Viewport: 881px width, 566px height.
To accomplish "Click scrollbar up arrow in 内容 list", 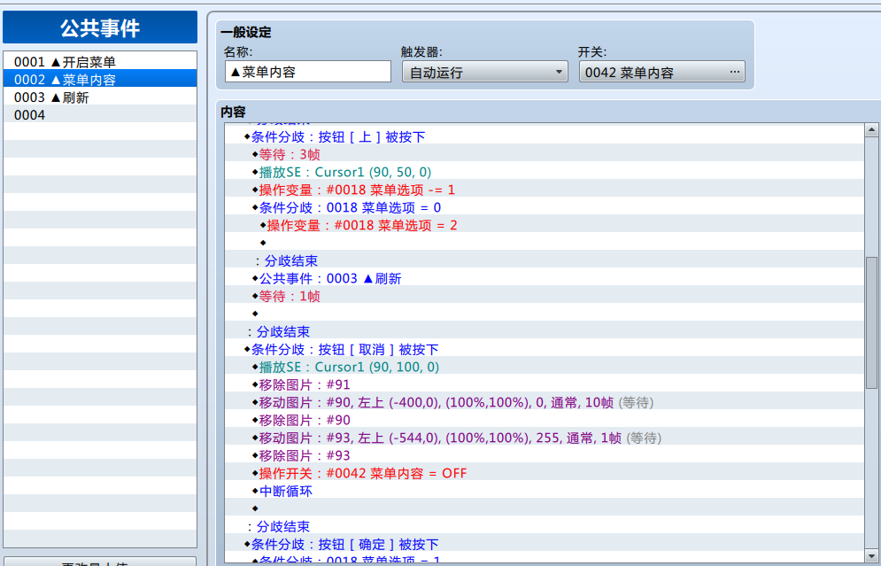I will coord(871,130).
